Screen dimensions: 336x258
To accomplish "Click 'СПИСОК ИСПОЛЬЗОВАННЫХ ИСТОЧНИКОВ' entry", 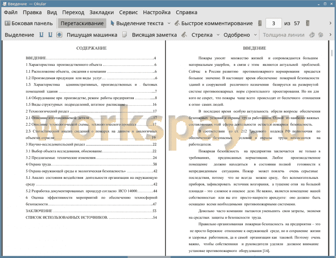I will 91,217.
